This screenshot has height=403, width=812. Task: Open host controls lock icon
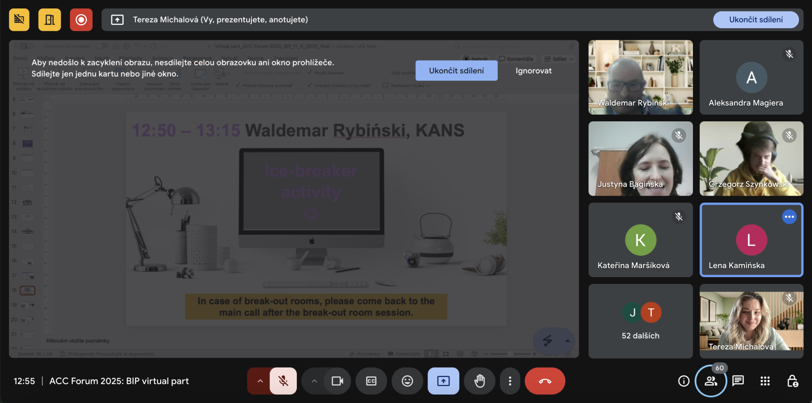(x=792, y=381)
